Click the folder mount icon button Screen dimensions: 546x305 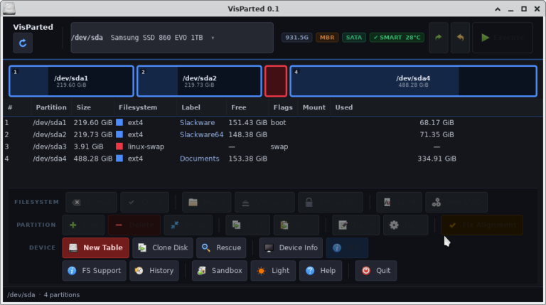click(206, 203)
